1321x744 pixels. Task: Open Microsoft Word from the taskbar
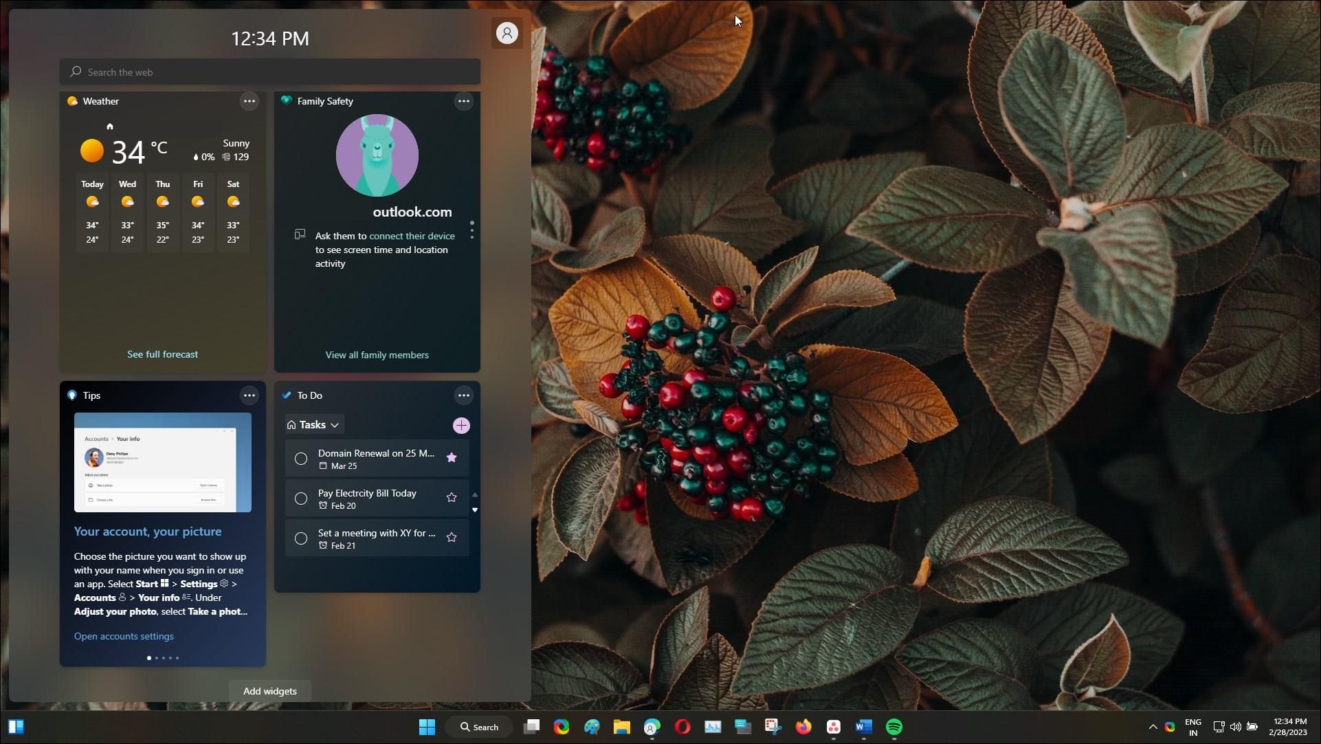(x=863, y=727)
